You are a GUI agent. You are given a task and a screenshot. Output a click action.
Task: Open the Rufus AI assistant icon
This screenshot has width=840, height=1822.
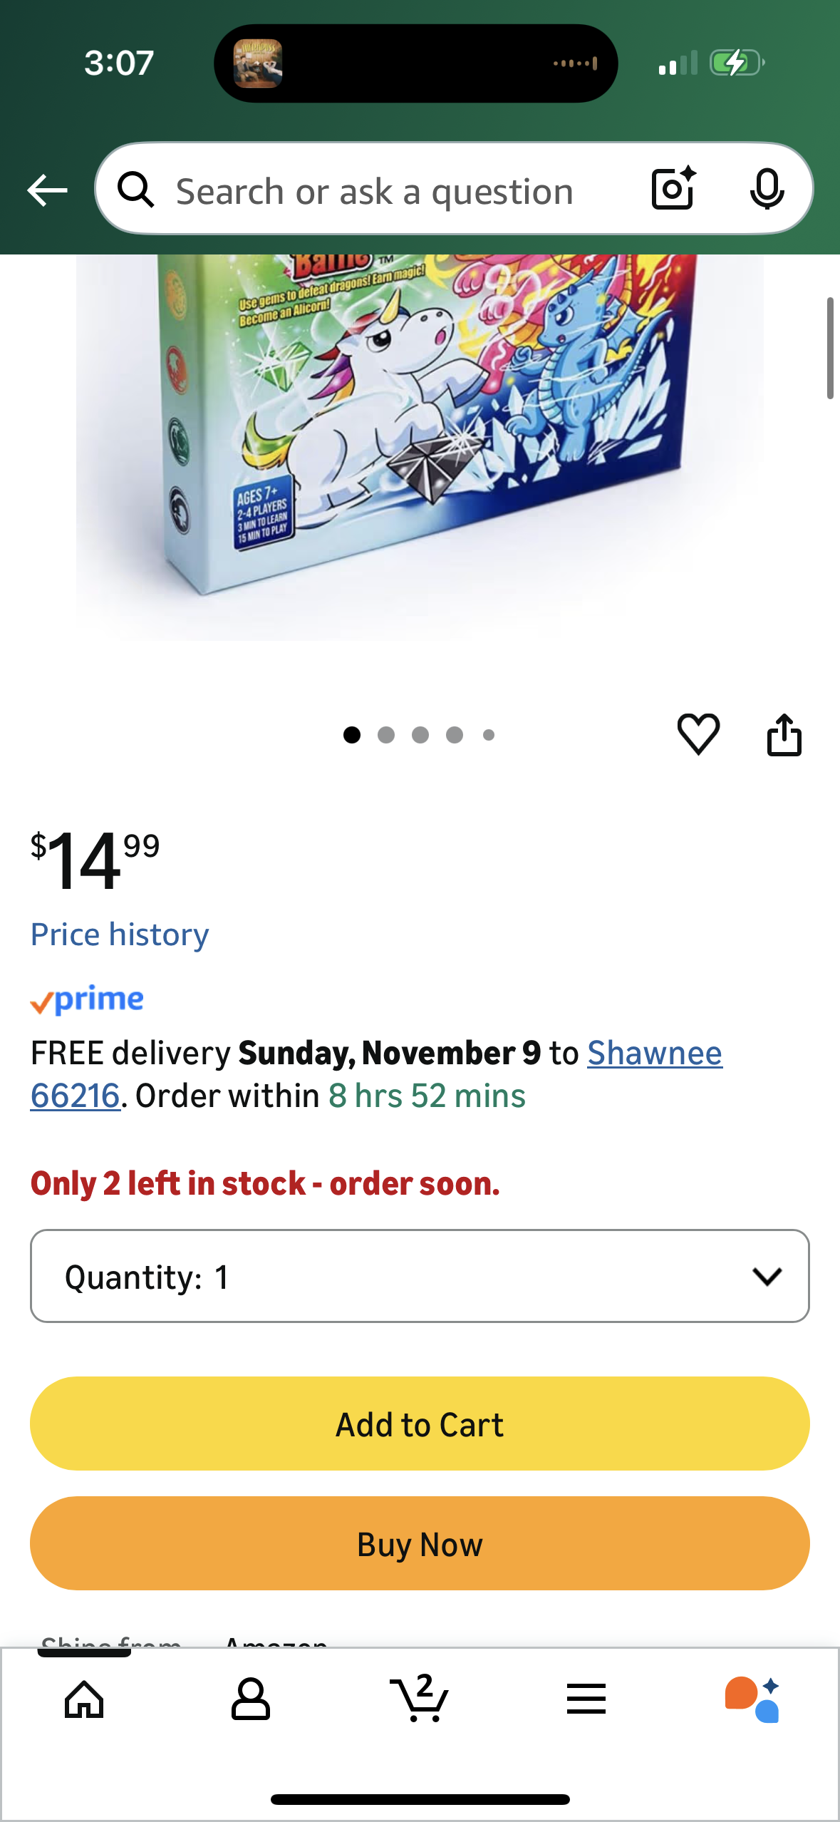coord(752,1699)
